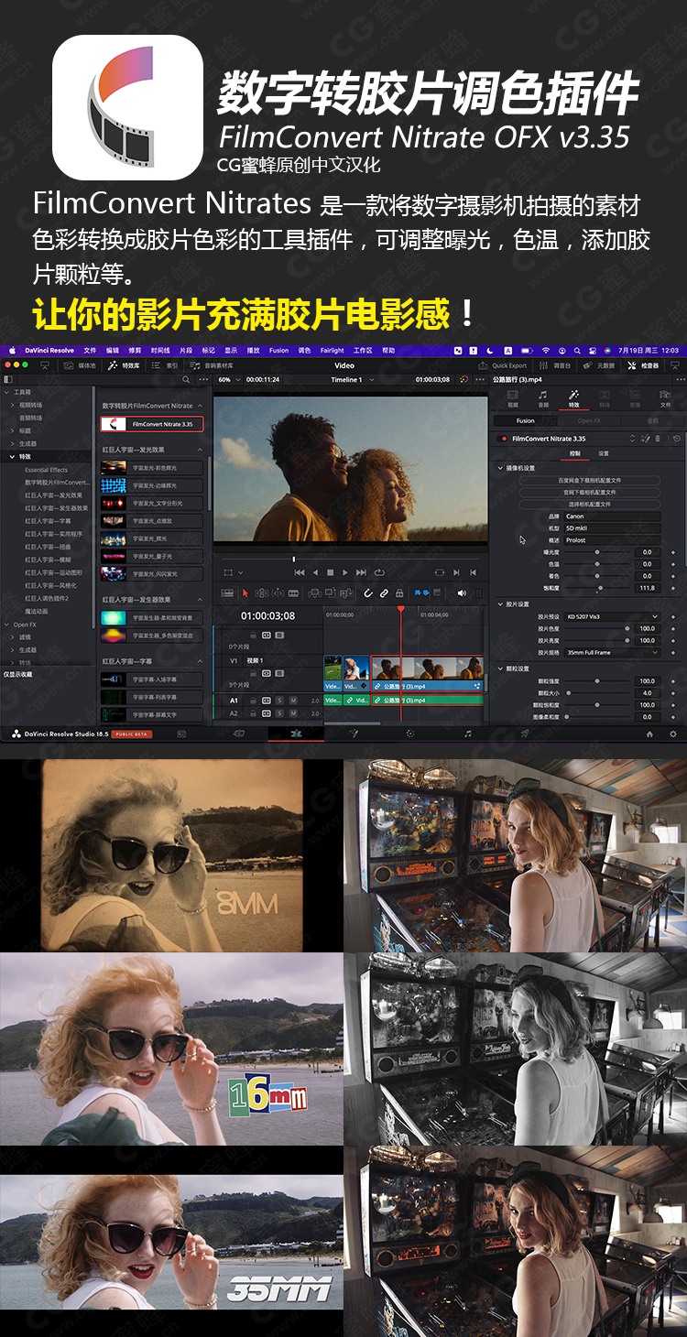Toggle linked selection chain icon
Image resolution: width=687 pixels, height=1337 pixels.
384,593
